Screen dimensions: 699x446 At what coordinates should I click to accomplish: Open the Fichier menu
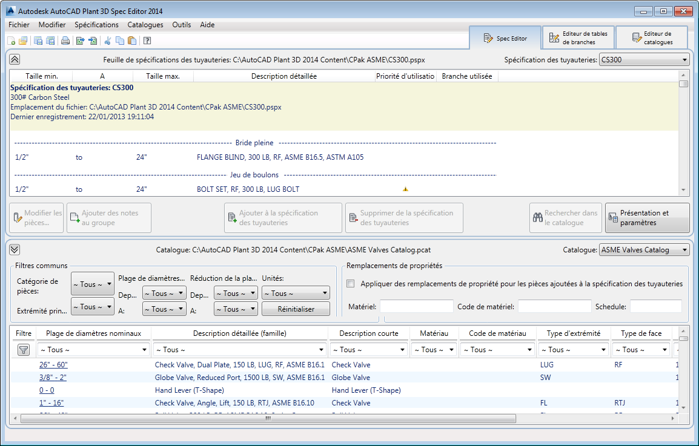point(19,25)
